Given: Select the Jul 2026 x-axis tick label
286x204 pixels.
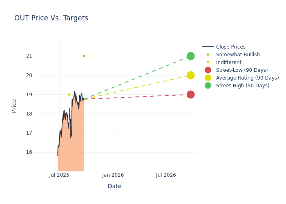Looking at the screenshot, I should click(x=166, y=175).
